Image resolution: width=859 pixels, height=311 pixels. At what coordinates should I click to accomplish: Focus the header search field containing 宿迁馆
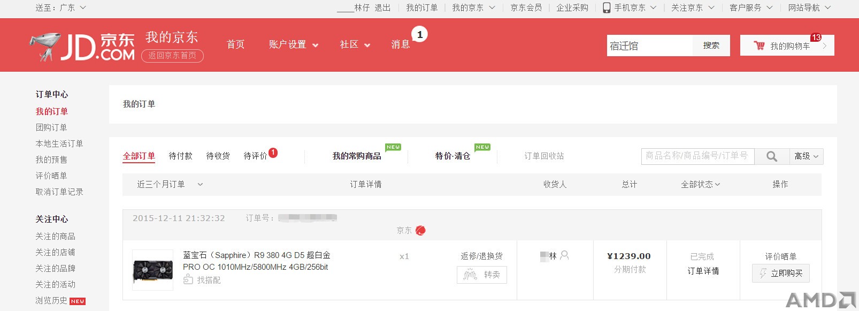coord(650,46)
